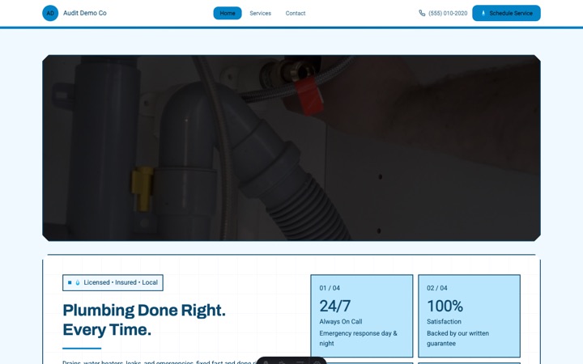This screenshot has height=364, width=583.
Task: Click the 'Always On Call' label
Action: (x=341, y=322)
